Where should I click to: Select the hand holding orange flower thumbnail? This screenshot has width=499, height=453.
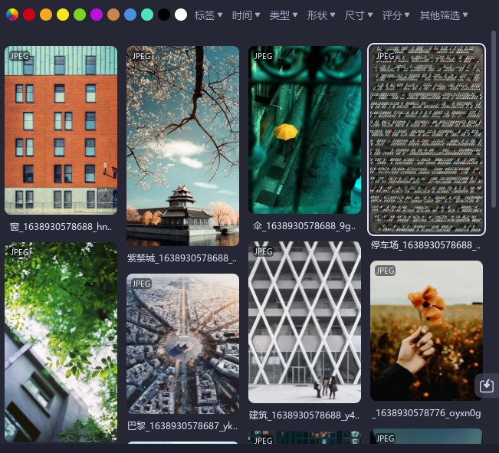pos(426,331)
